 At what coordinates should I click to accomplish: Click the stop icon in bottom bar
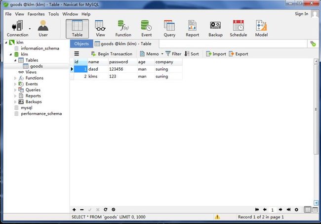114,210
